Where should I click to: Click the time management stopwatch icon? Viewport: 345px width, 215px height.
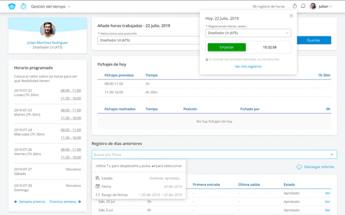23,6
